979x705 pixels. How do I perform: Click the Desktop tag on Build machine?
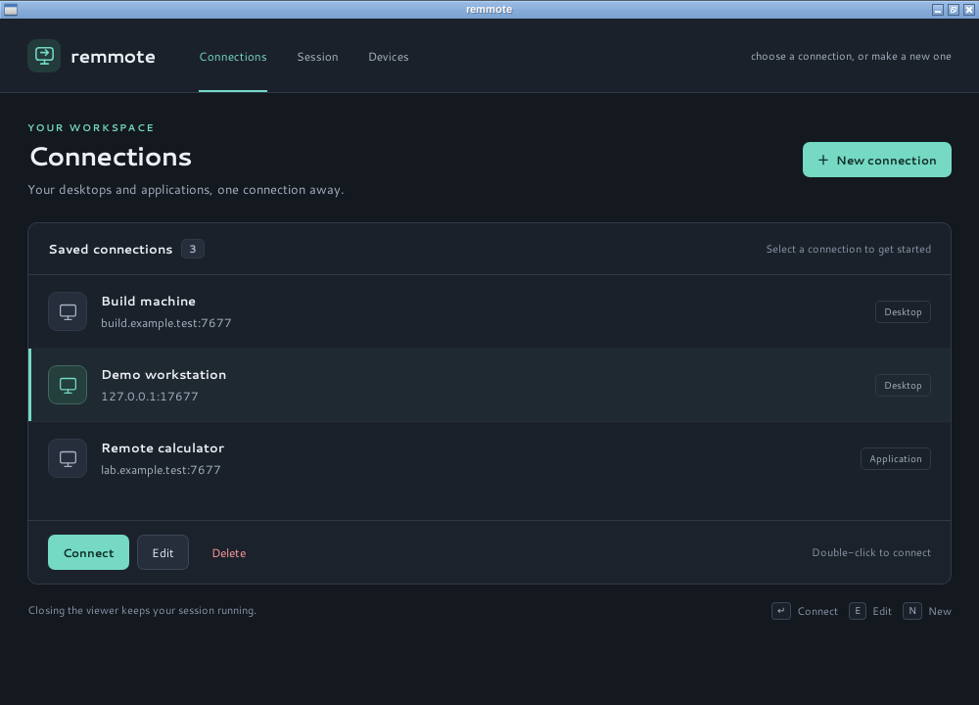(x=903, y=312)
